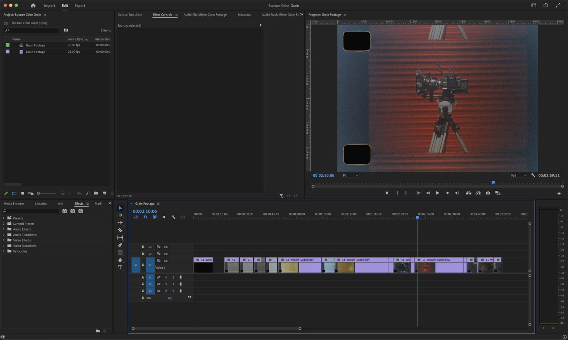Select the Track Select Forward tool
The width and height of the screenshot is (568, 340).
120,215
